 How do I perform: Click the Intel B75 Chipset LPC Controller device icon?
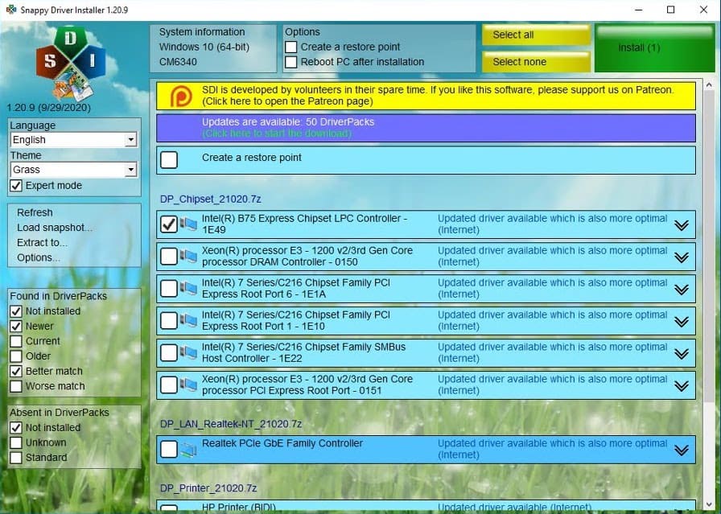click(x=188, y=224)
